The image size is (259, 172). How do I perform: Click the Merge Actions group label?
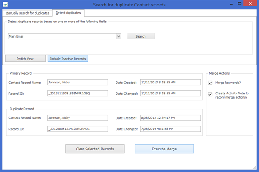click(219, 73)
